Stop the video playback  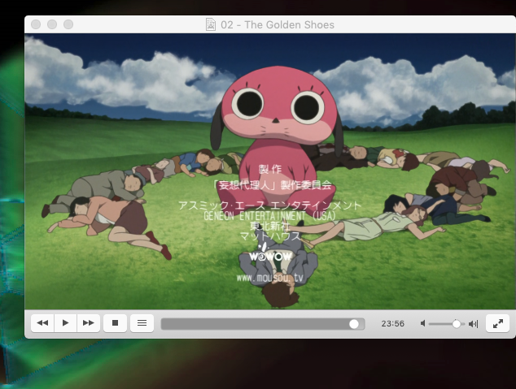point(116,323)
